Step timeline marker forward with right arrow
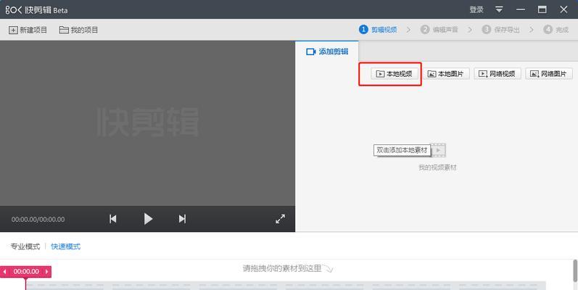 coord(47,272)
